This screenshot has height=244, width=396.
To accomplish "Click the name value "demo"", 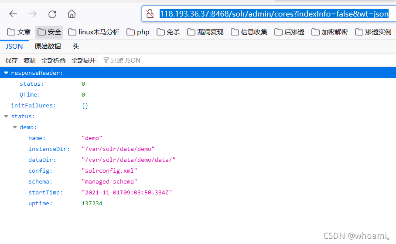I will 92,138.
